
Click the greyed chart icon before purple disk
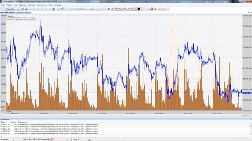pos(148,9)
